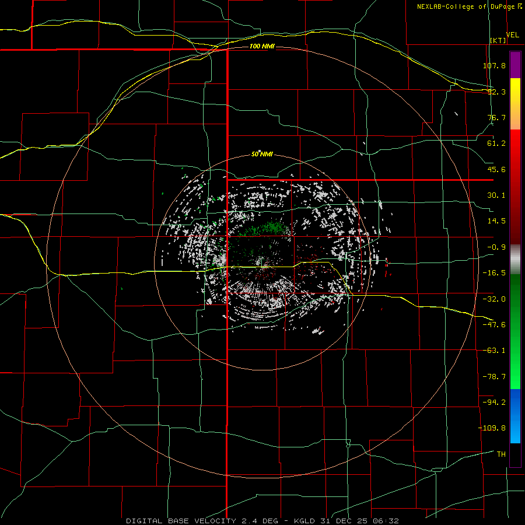Screen dimensions: 525x525
Task: Click the -0.9 velocity scale value
Action: click(x=496, y=247)
